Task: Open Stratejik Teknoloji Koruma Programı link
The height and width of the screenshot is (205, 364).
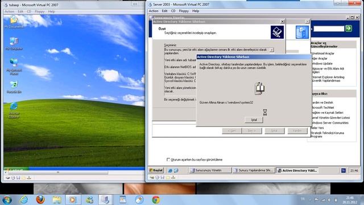Action: pos(328,134)
